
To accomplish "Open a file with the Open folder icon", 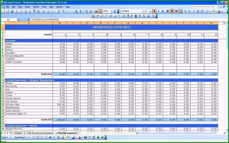I will pyautogui.click(x=7, y=11).
